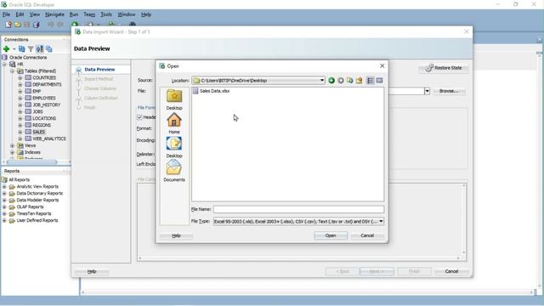Open the Window menu
This screenshot has width=544, height=306.
[x=127, y=14]
